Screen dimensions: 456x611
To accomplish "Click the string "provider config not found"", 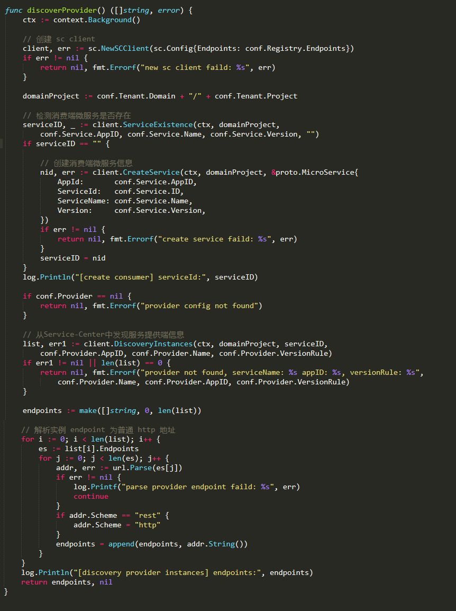I will click(199, 306).
